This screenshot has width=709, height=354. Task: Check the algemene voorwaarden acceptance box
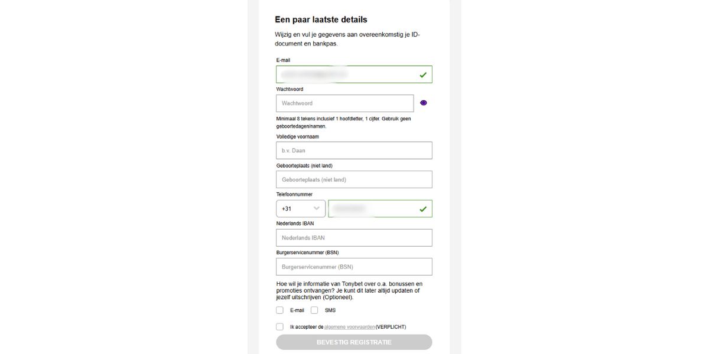[280, 325]
